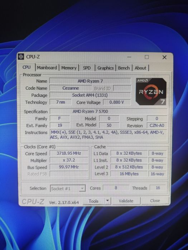Screen dimensions: 188x250
Task: Open the SPD tab
Action: [x=87, y=68]
